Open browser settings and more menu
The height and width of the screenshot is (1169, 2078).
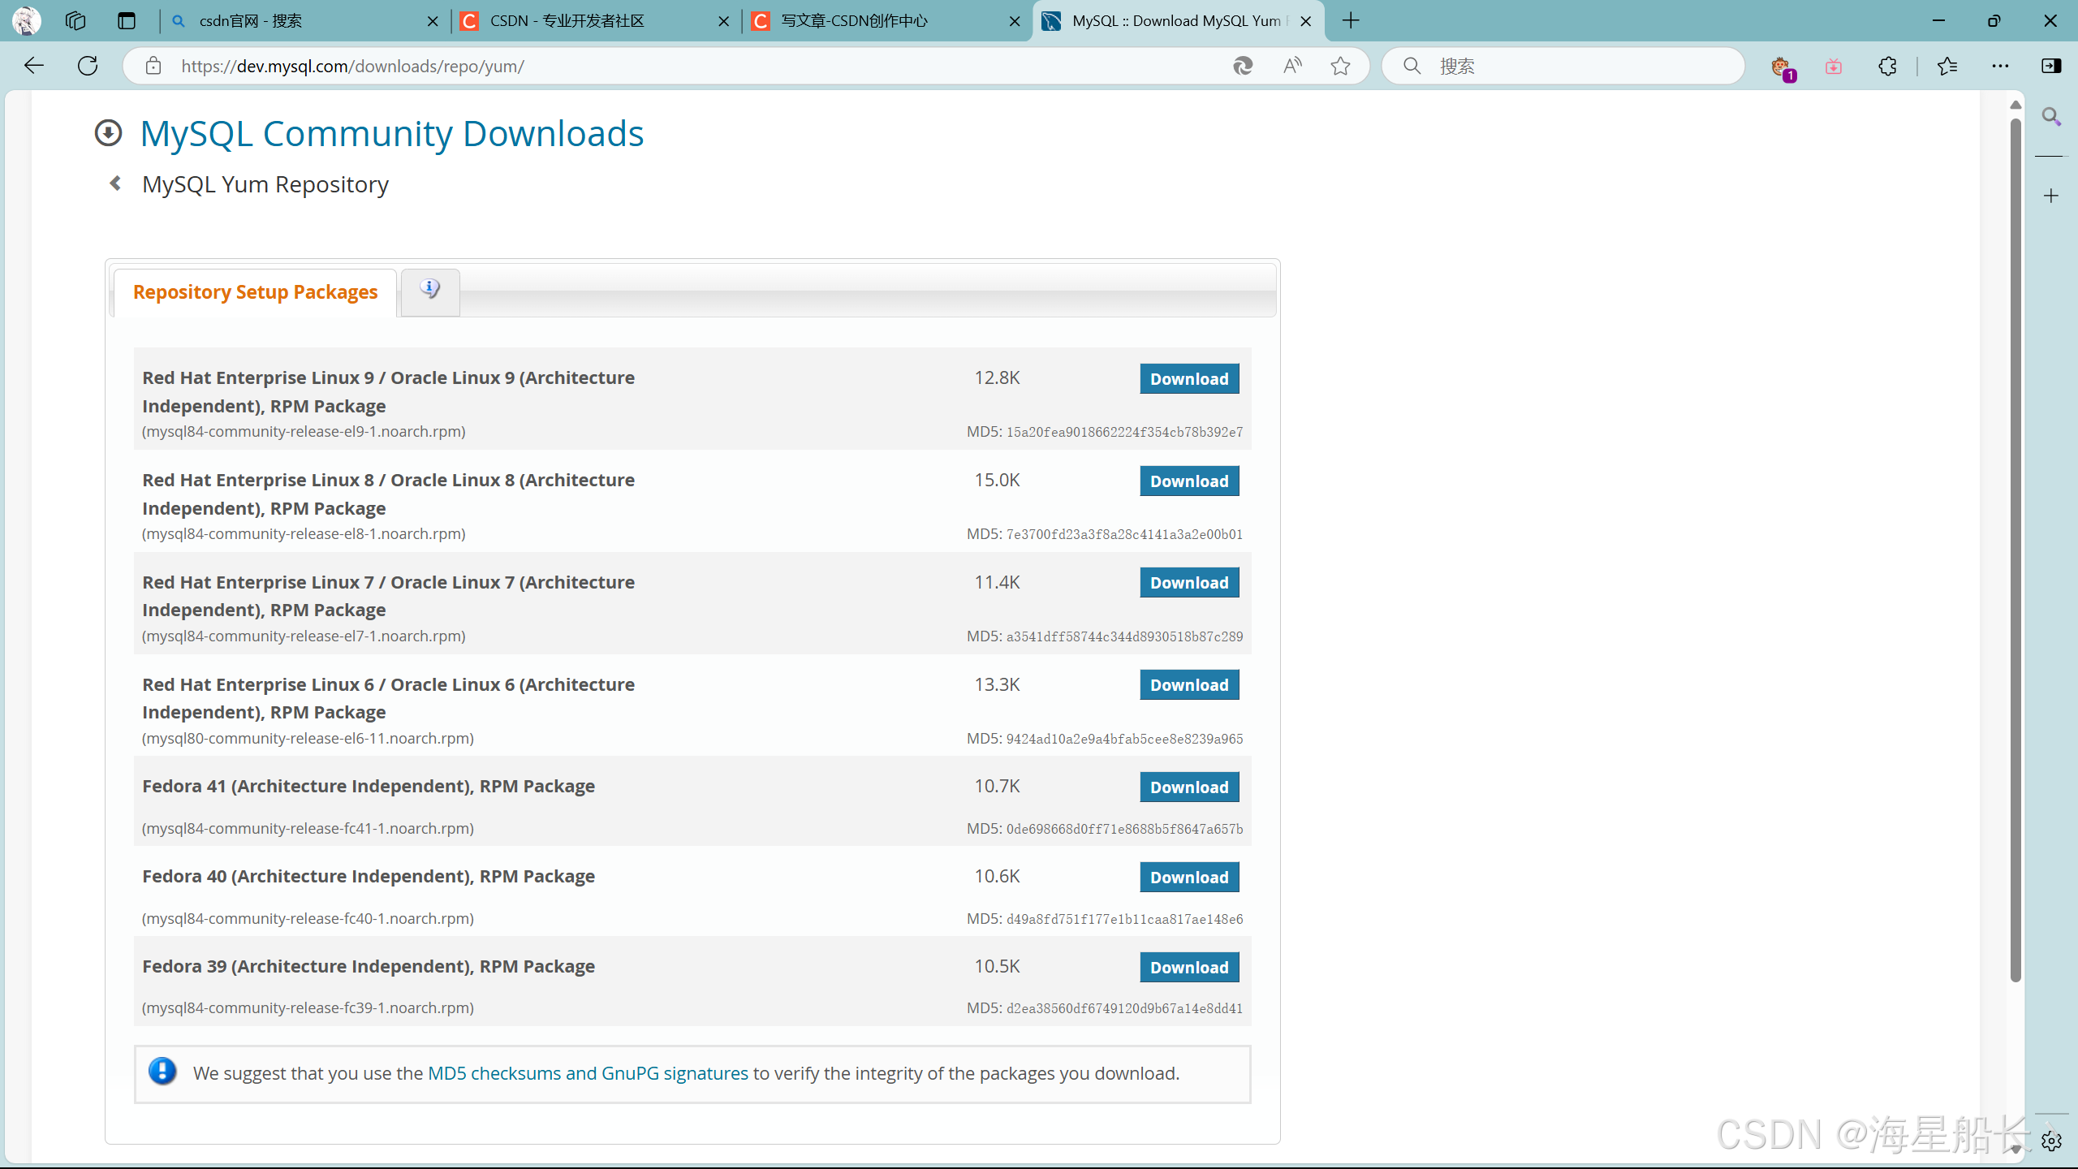coord(2000,66)
